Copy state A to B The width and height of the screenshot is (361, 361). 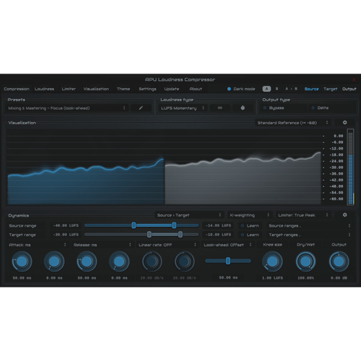pos(291,89)
